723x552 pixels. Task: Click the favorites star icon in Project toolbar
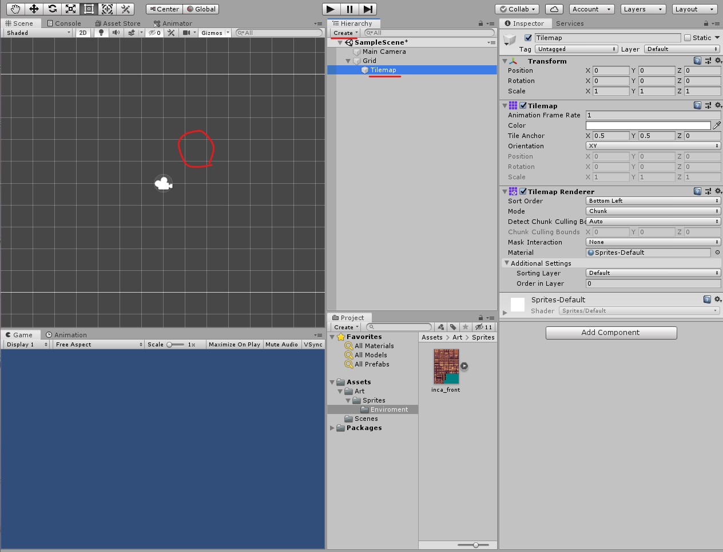coord(466,327)
